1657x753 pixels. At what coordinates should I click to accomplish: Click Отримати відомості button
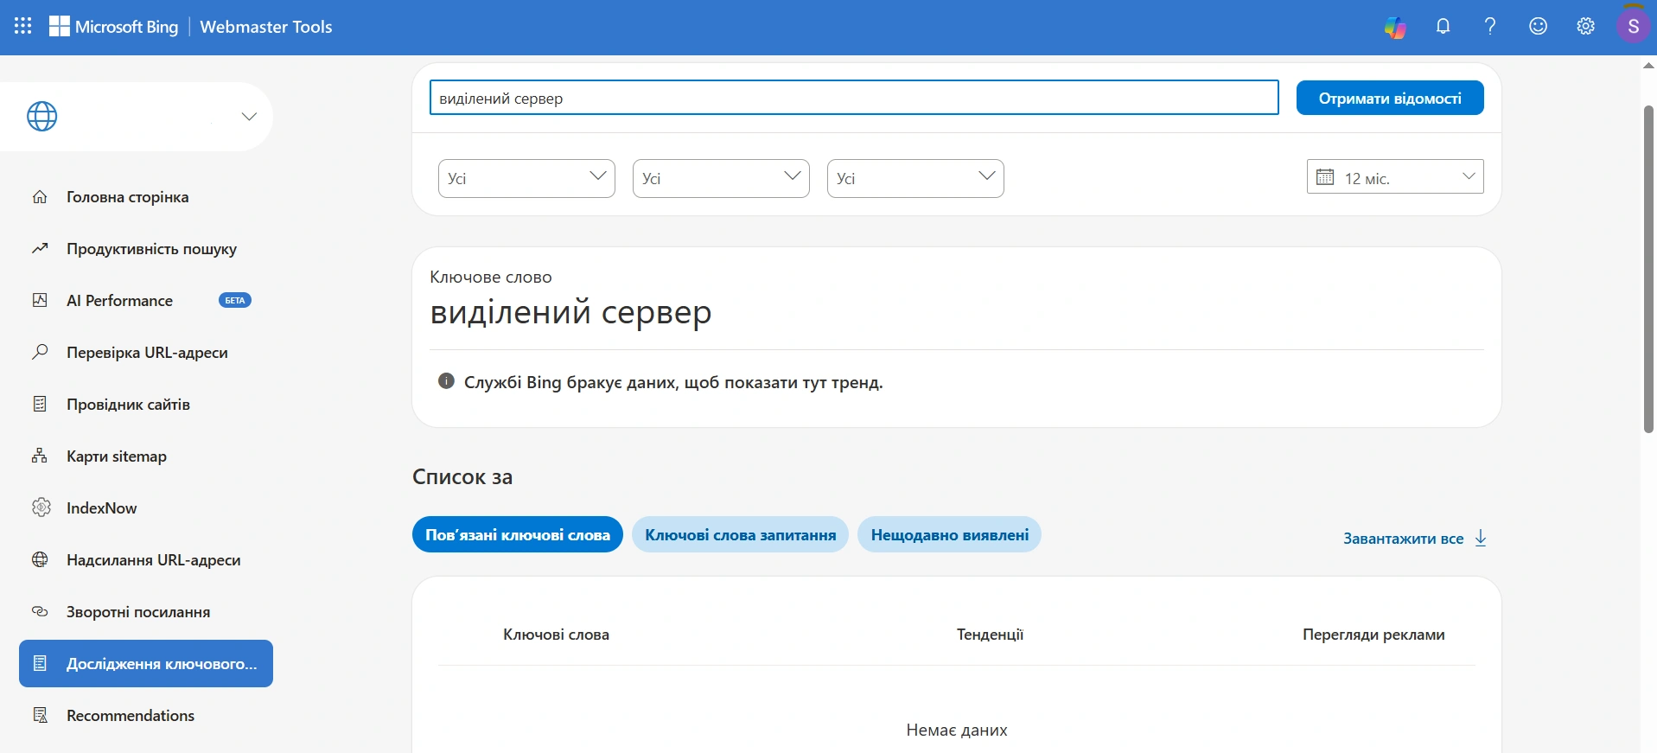(1390, 98)
